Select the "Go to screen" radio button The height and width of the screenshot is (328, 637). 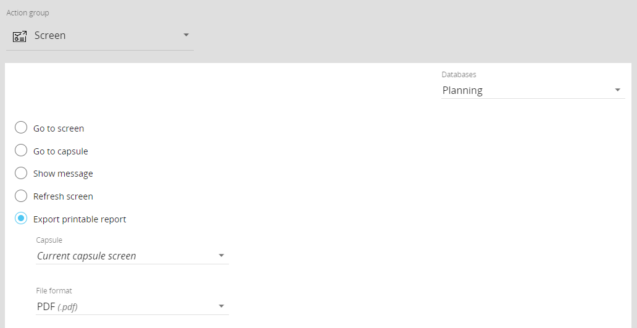tap(21, 128)
